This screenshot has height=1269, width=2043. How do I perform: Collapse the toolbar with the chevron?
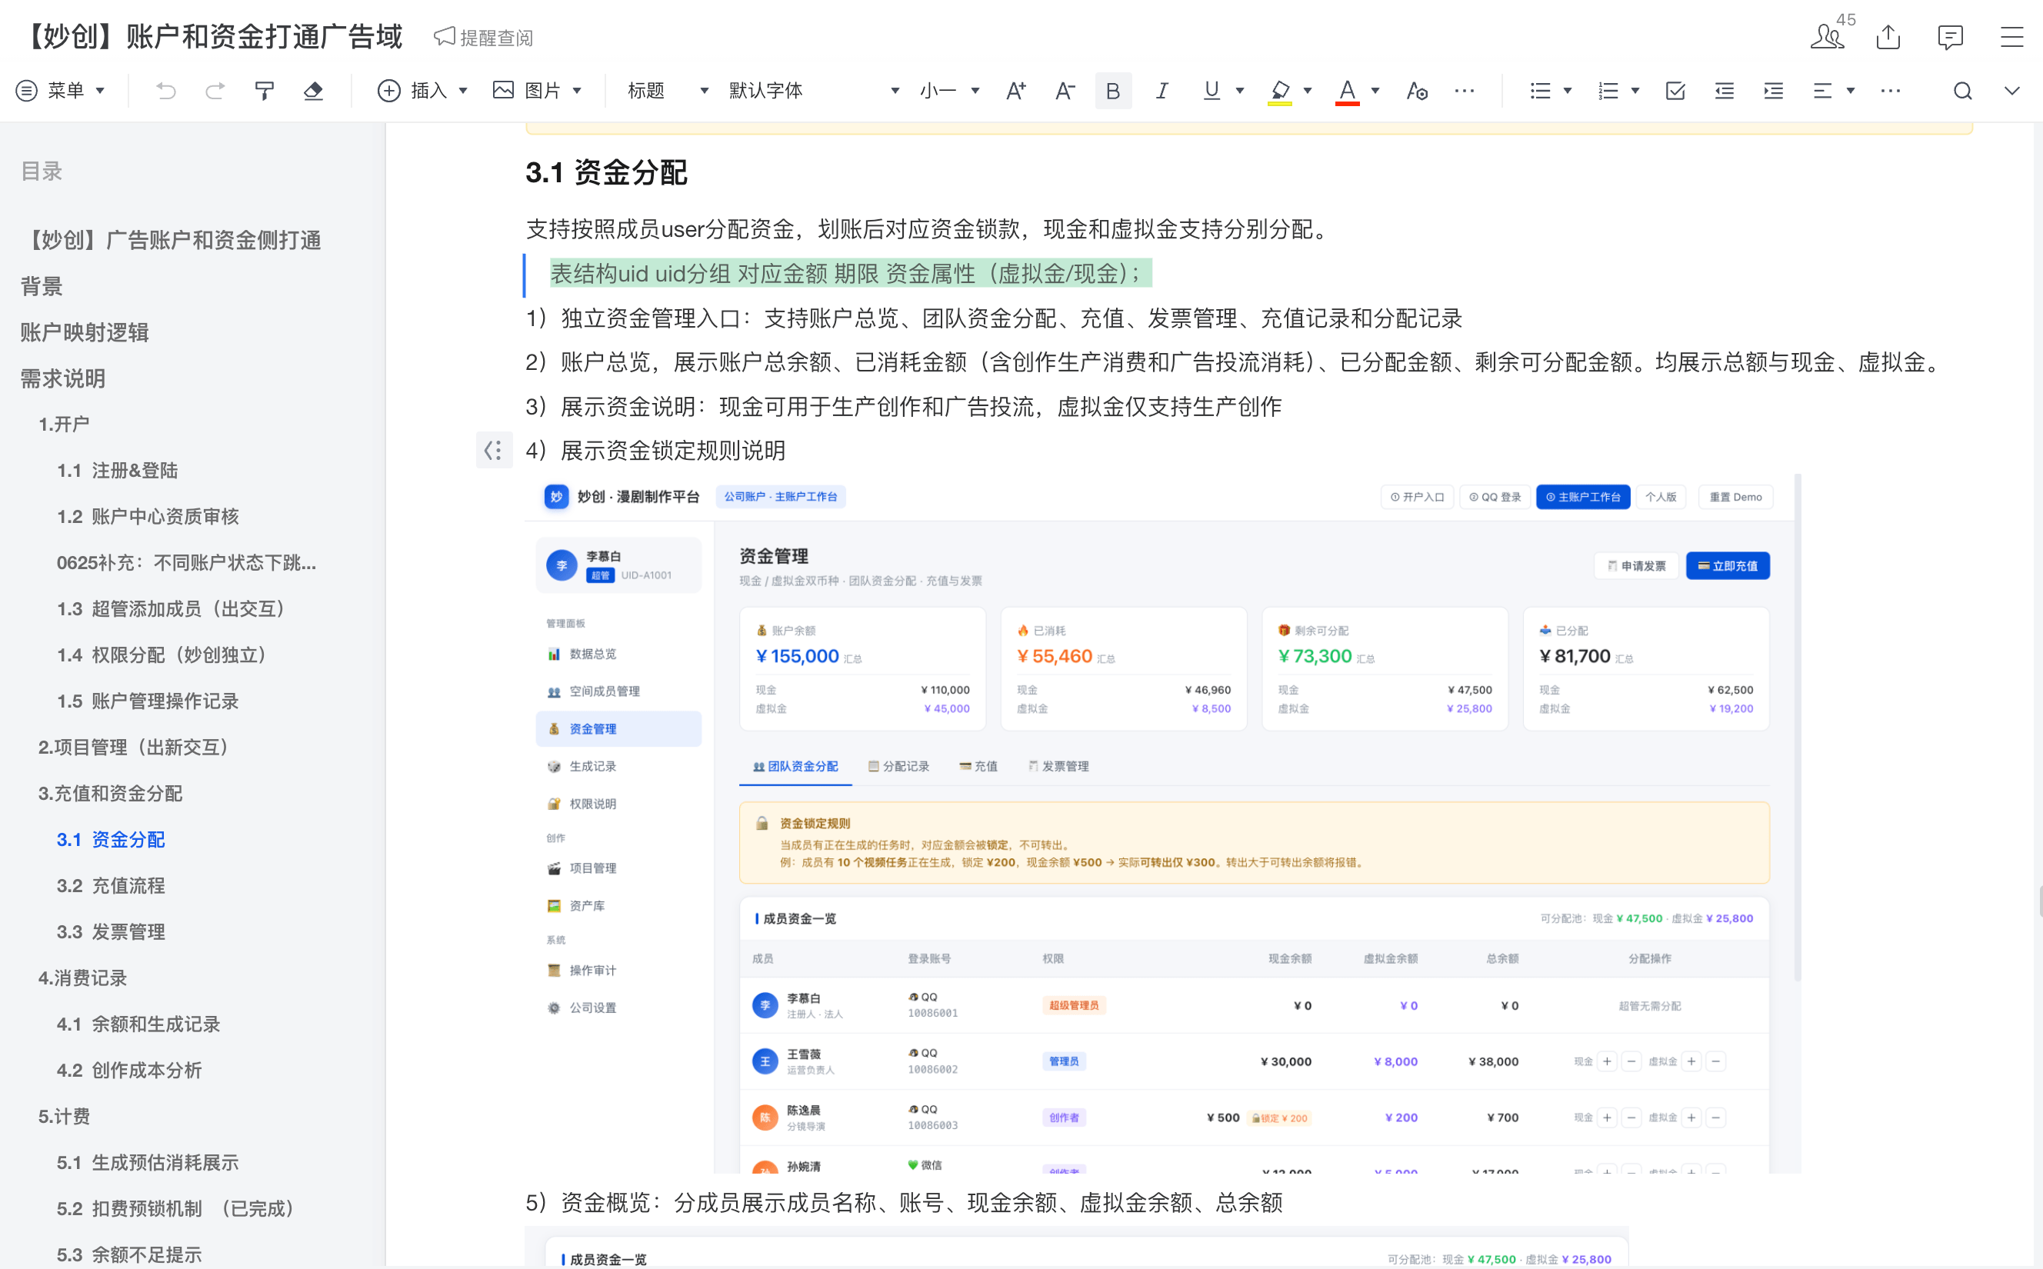coord(2012,91)
